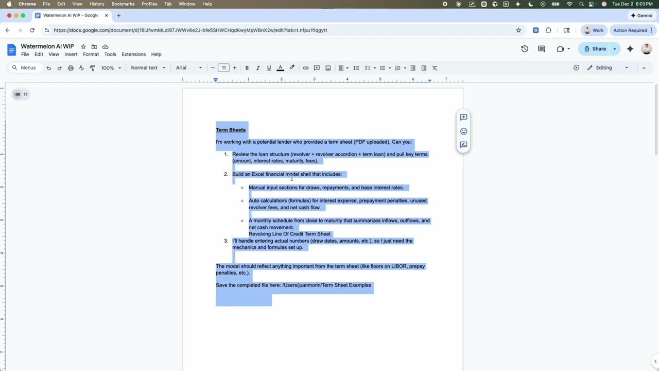Increase the font size

click(235, 68)
